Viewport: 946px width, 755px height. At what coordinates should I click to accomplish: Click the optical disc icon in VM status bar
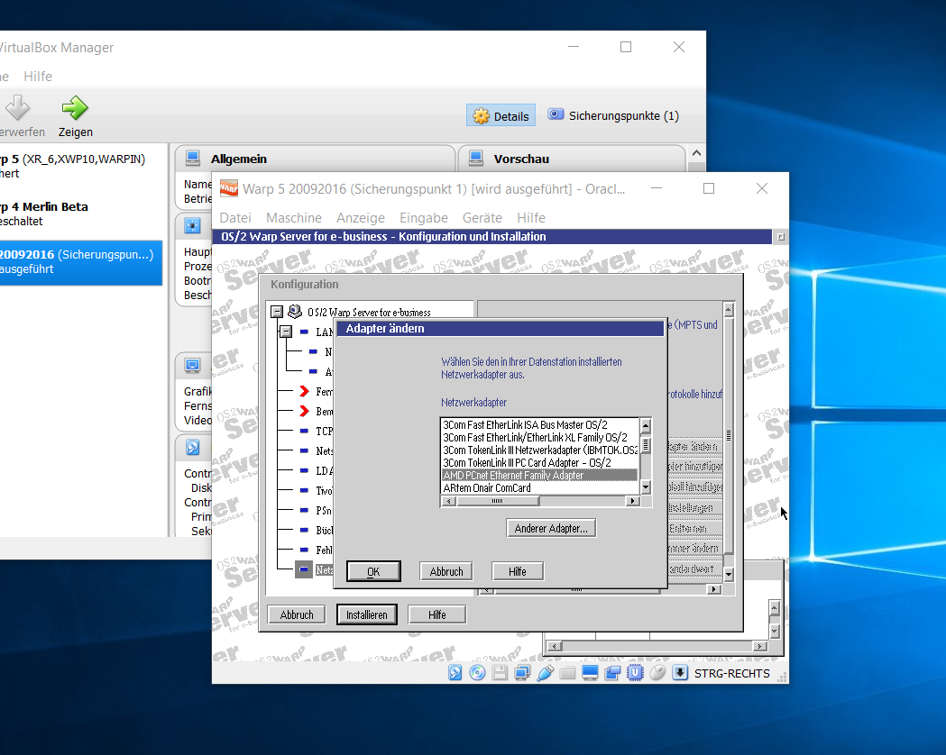(477, 672)
